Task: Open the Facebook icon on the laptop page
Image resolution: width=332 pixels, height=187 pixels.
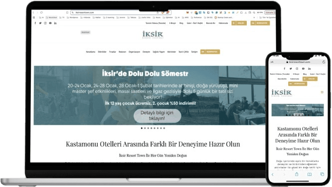Action: tap(35, 23)
